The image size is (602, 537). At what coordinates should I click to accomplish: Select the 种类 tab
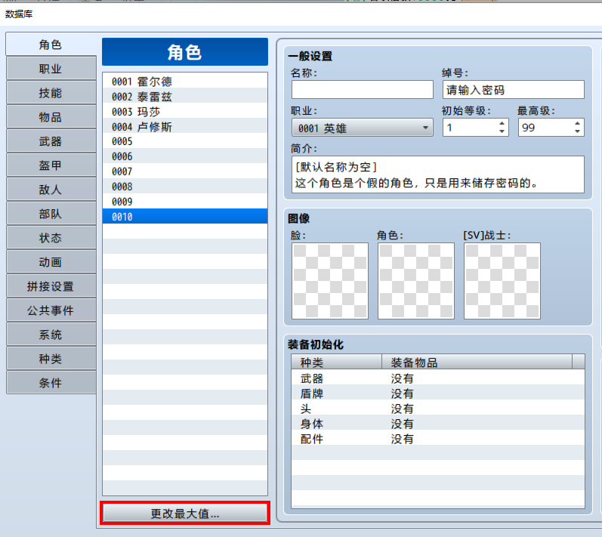51,359
